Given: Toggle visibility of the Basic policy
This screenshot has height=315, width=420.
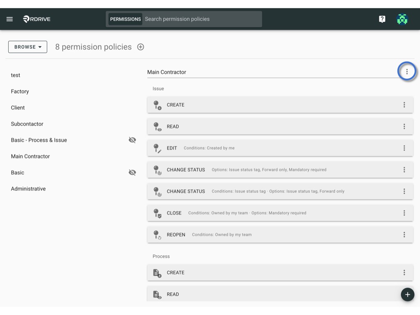Looking at the screenshot, I should coord(132,172).
